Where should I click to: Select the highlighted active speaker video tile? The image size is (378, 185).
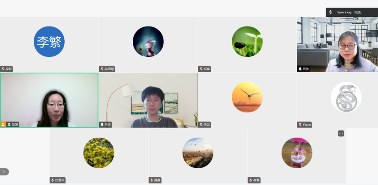point(49,100)
